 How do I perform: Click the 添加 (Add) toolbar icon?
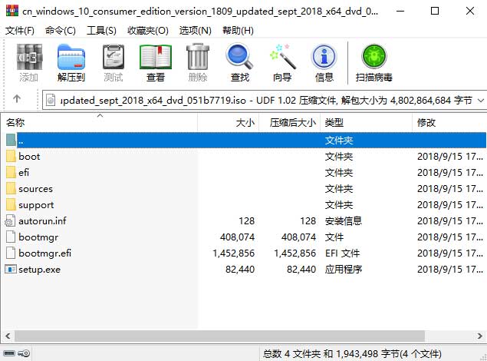pyautogui.click(x=29, y=57)
